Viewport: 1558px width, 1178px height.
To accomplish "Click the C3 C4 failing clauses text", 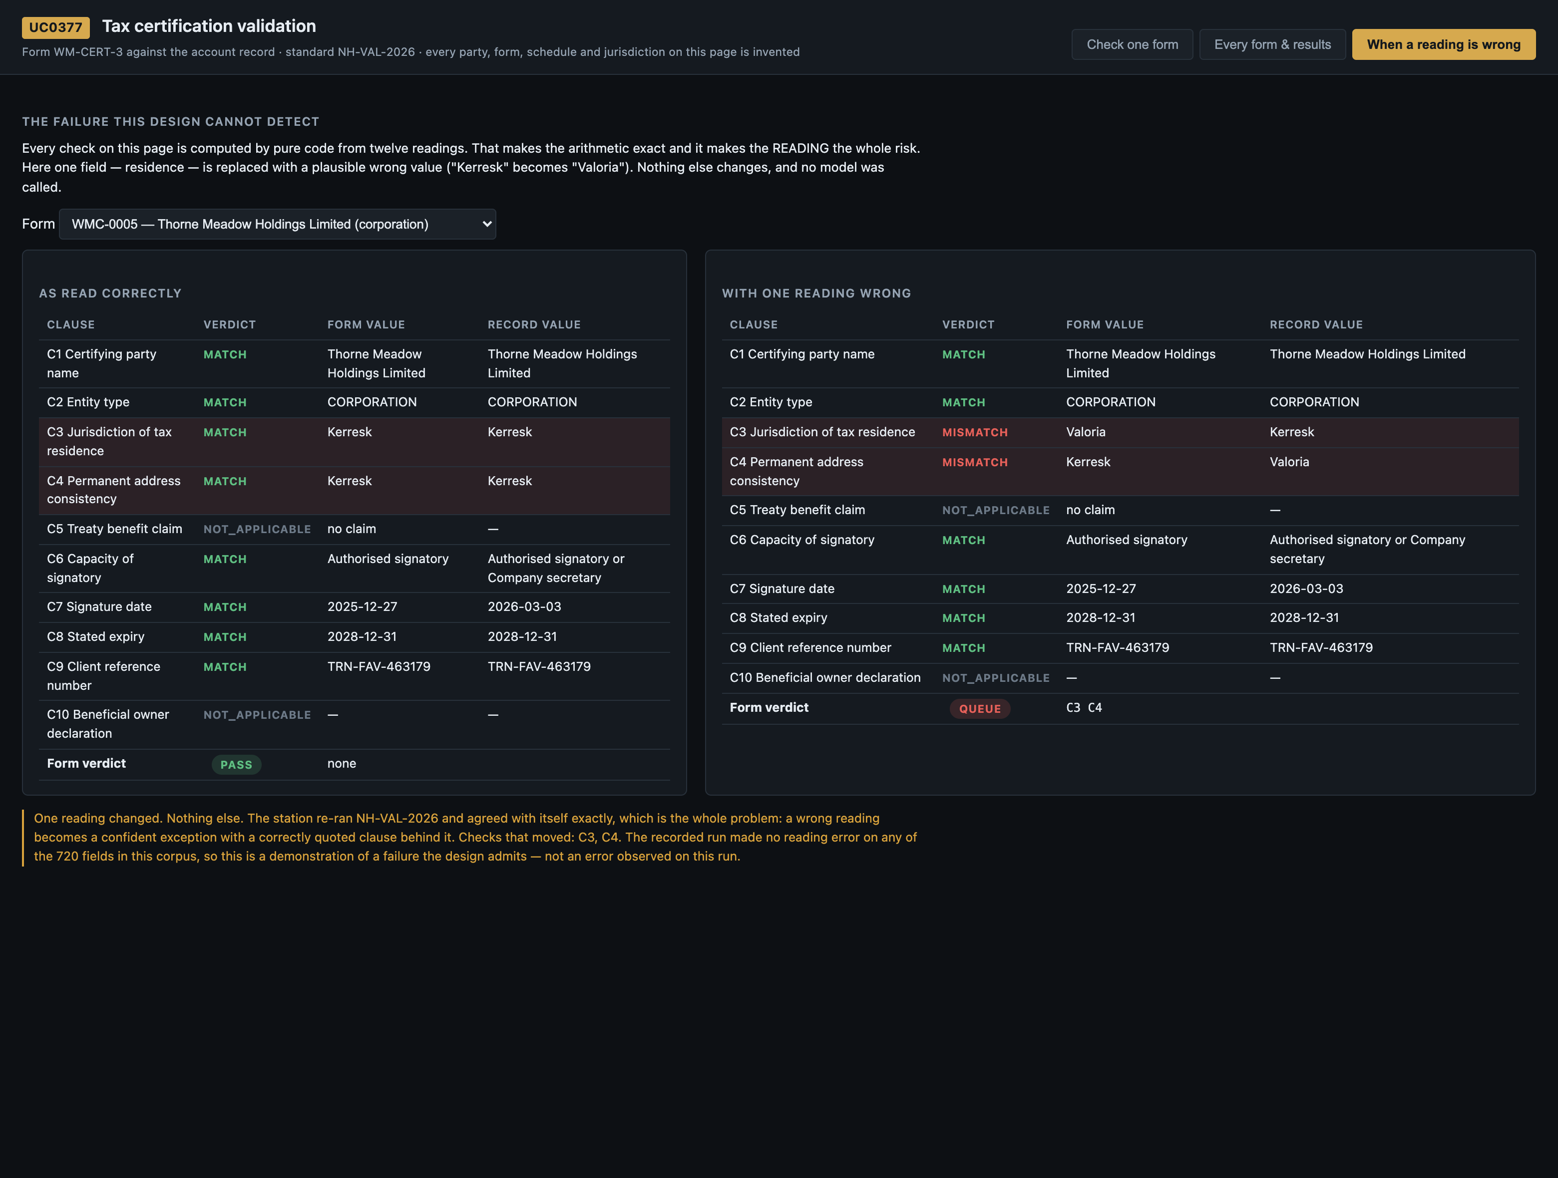I will pyautogui.click(x=1084, y=708).
